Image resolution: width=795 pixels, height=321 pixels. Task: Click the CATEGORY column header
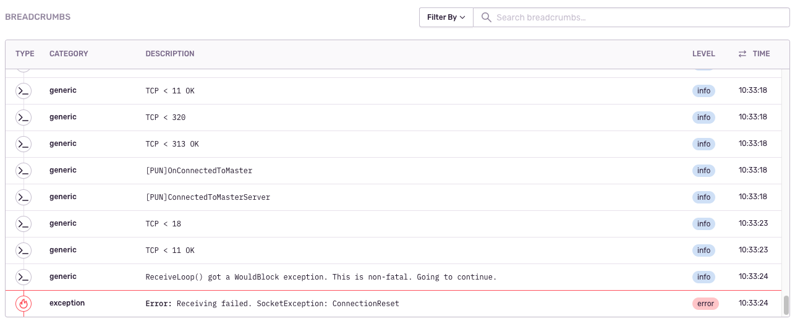[69, 54]
